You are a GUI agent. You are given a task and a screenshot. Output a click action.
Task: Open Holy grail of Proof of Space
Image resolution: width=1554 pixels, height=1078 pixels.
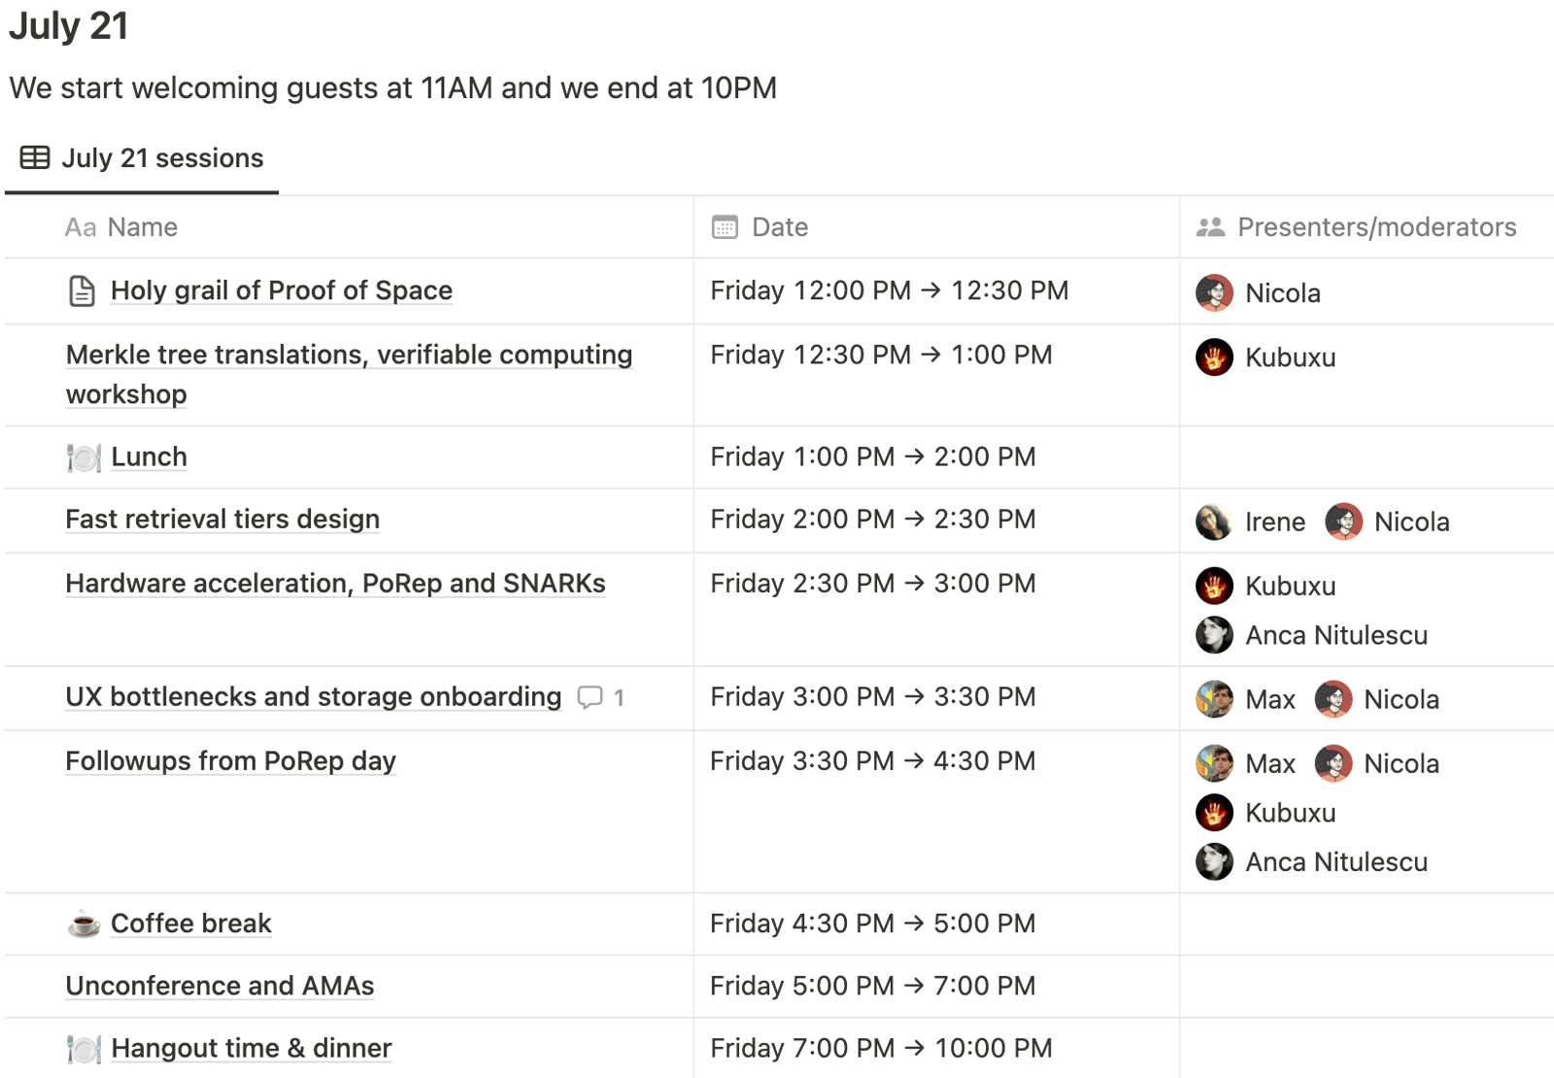click(x=281, y=290)
